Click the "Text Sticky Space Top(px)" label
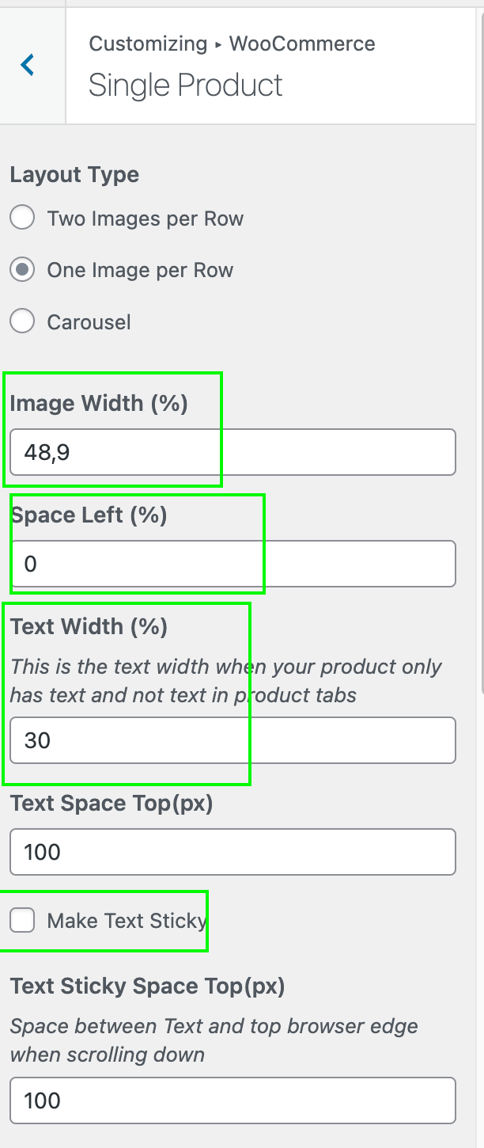The height and width of the screenshot is (1148, 484). point(147,986)
